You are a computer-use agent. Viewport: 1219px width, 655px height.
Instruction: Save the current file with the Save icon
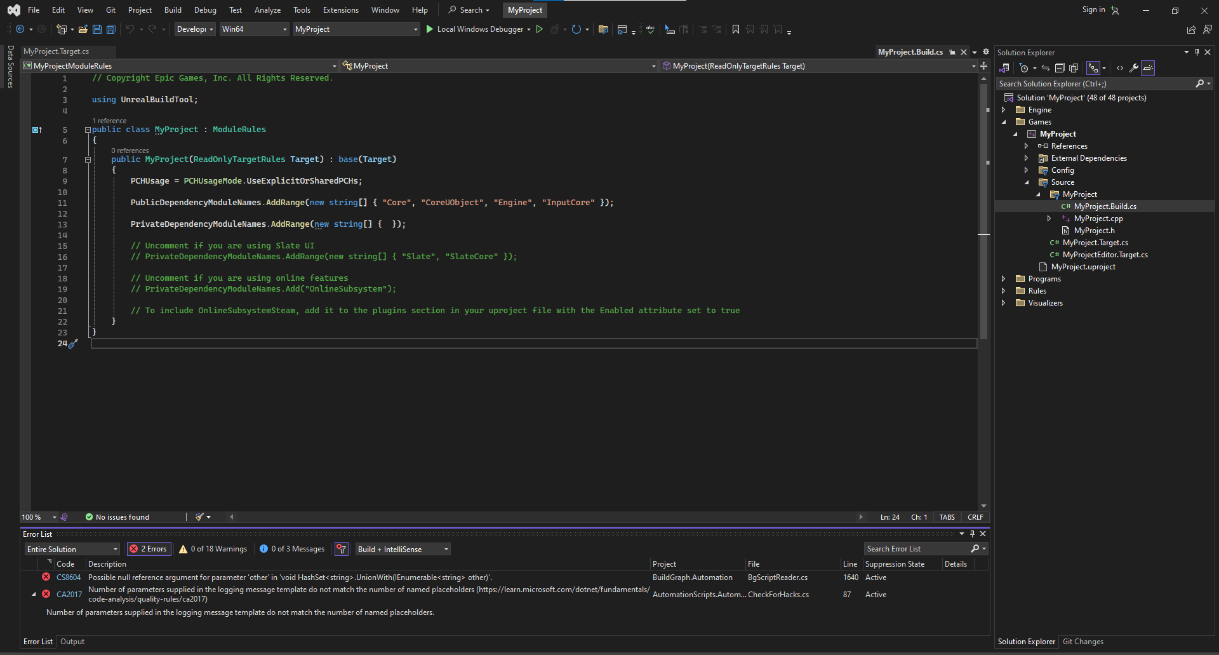[97, 29]
